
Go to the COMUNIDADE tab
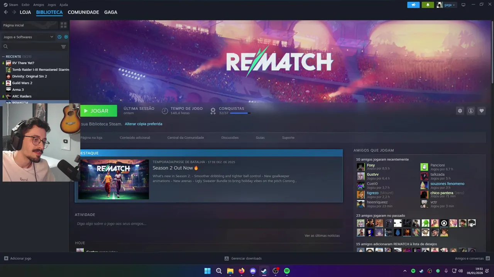tap(83, 12)
